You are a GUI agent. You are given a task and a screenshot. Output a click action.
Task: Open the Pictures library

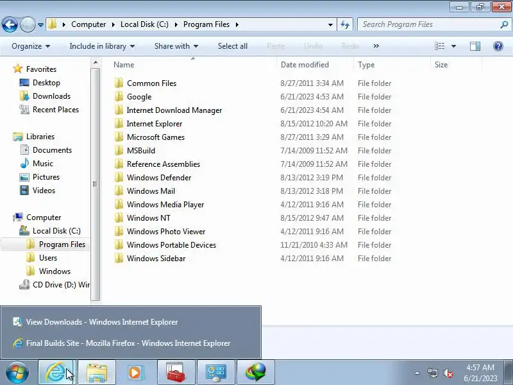point(40,176)
